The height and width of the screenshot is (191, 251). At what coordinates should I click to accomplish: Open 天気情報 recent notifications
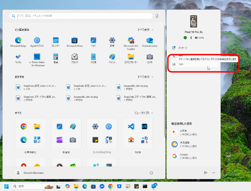point(194,145)
